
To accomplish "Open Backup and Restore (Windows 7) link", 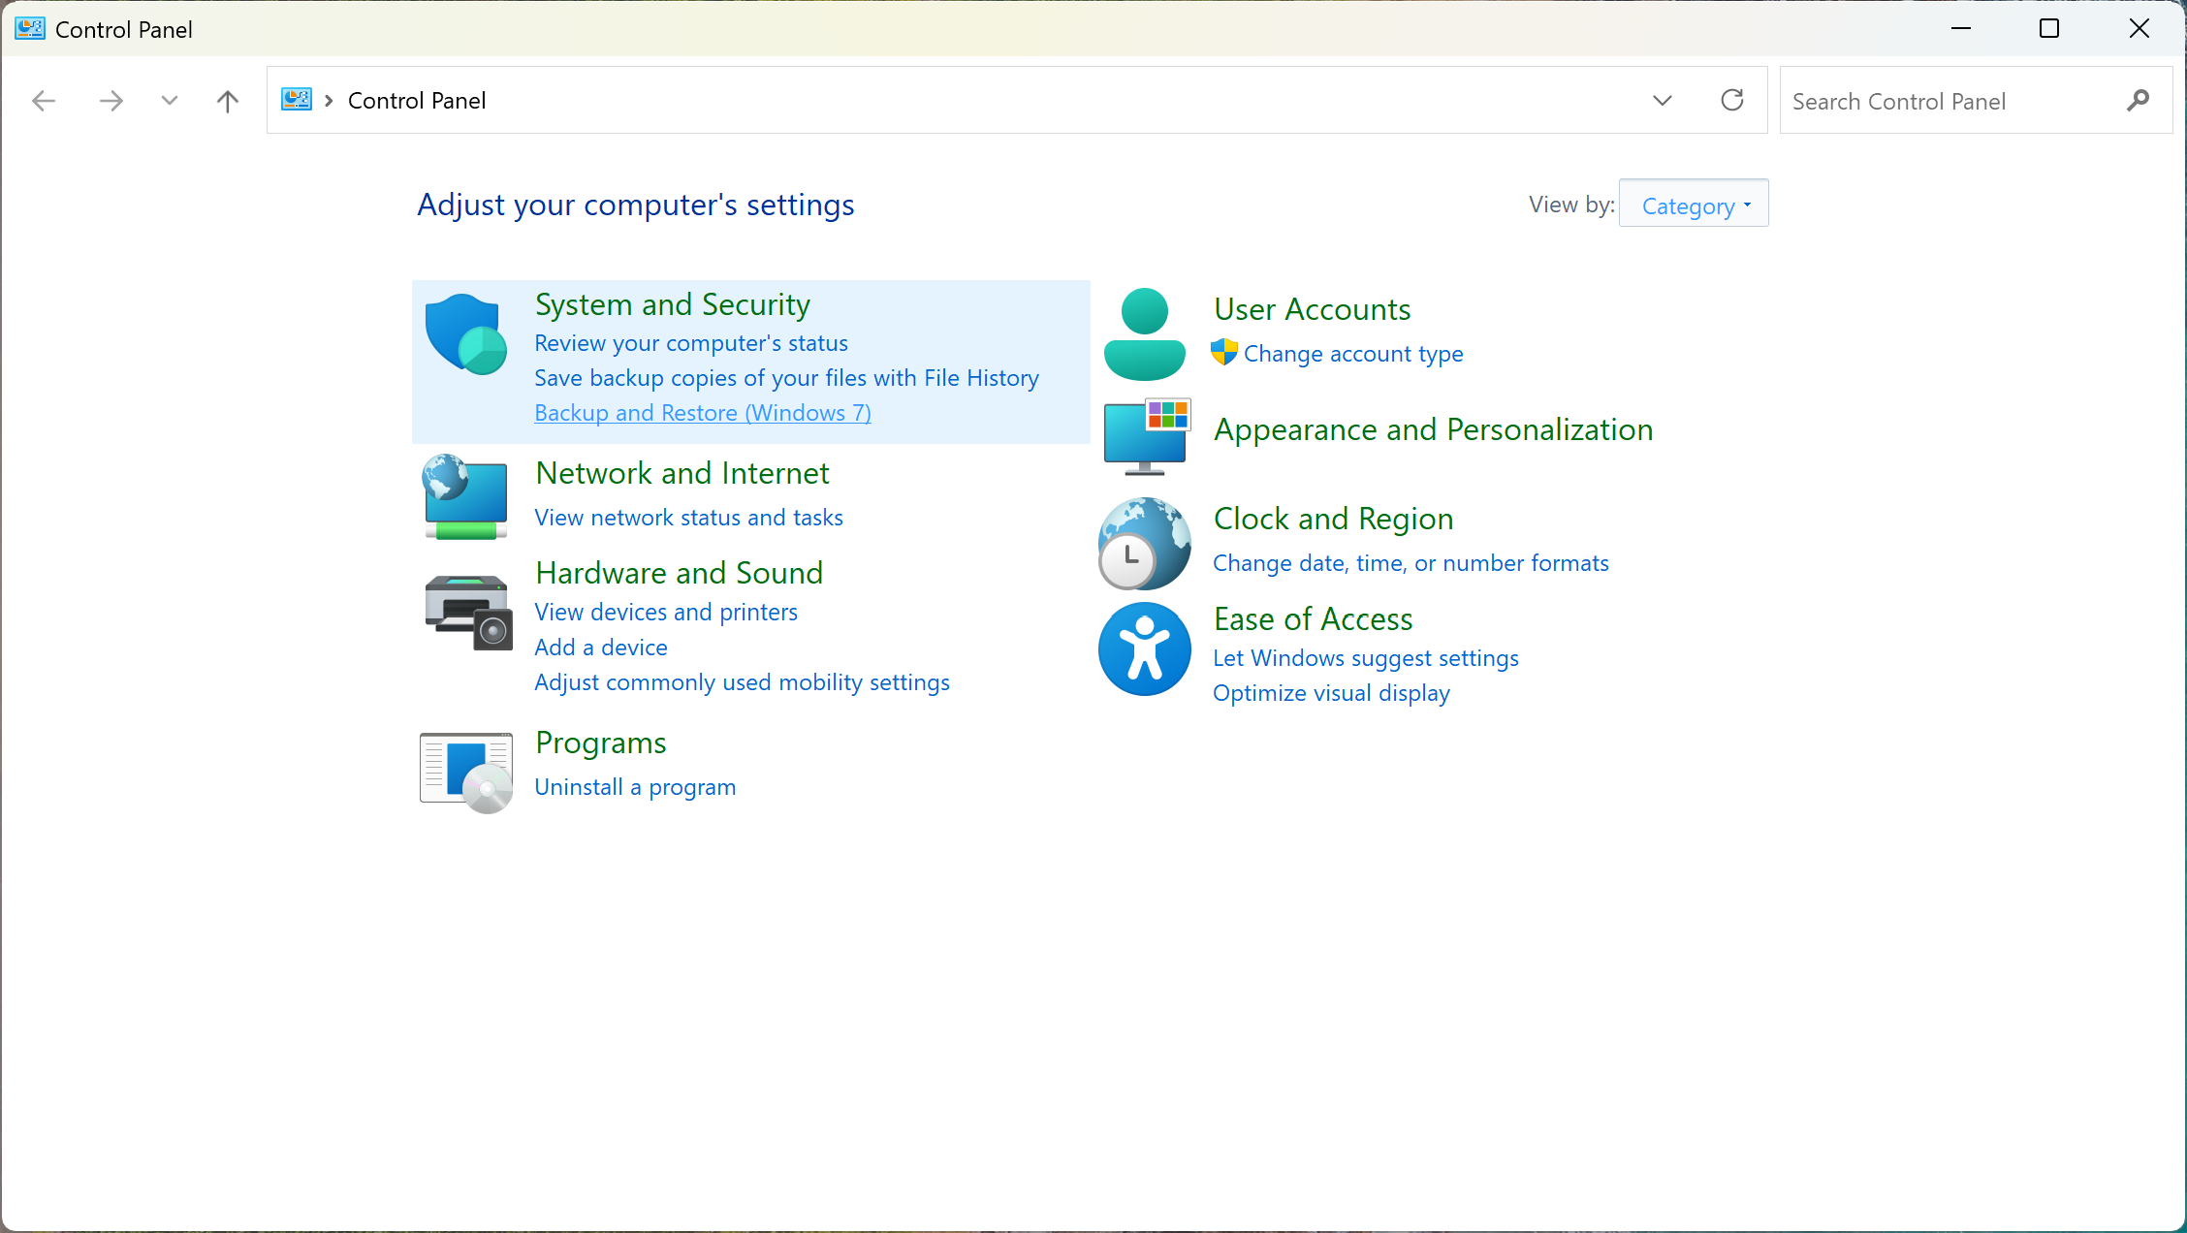I will (x=702, y=413).
